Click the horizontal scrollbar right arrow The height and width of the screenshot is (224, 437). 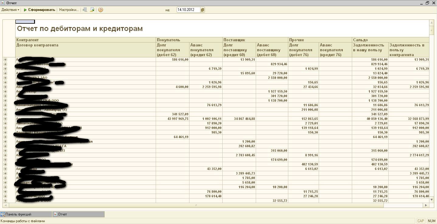(426, 205)
